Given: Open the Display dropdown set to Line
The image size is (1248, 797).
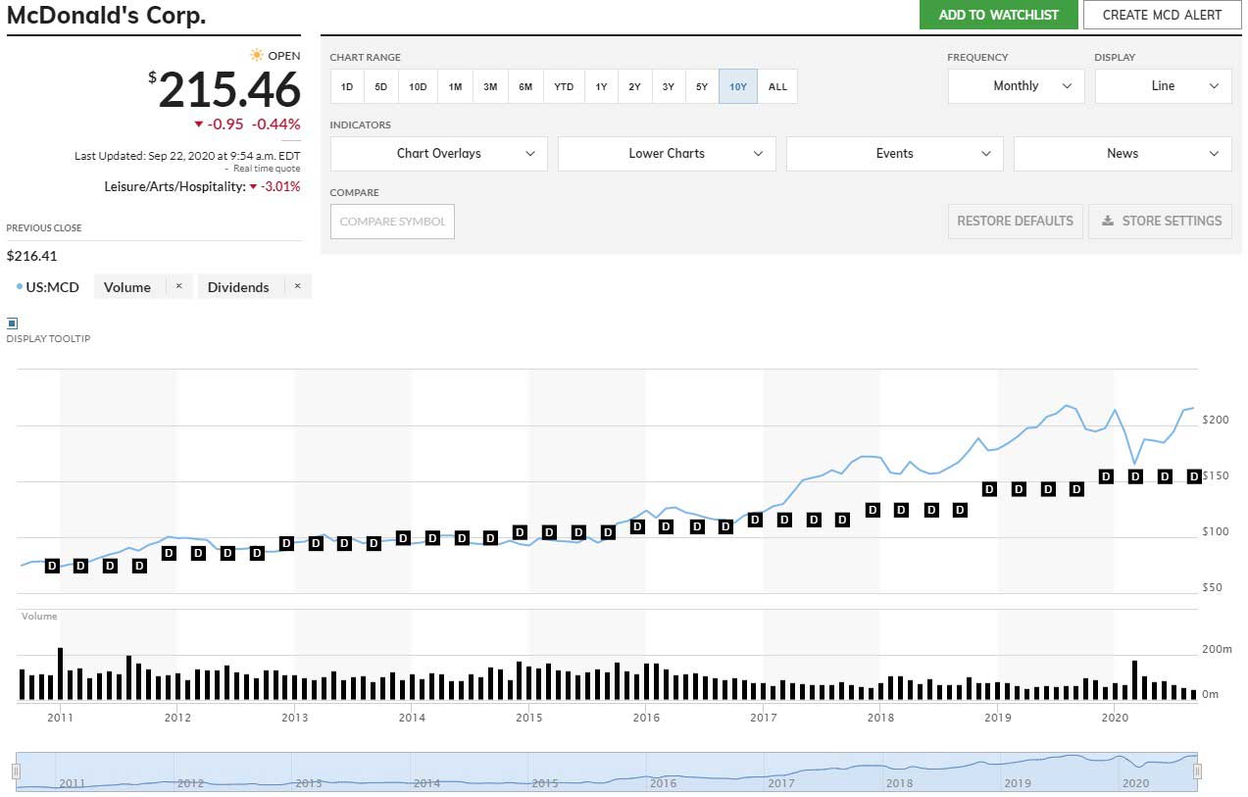Looking at the screenshot, I should point(1163,86).
